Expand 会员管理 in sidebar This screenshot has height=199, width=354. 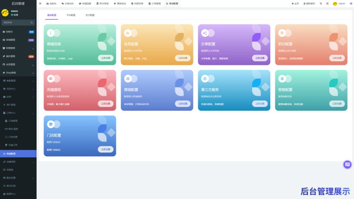pyautogui.click(x=18, y=64)
